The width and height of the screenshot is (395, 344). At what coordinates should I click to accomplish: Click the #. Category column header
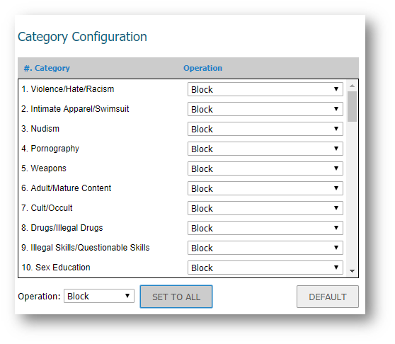tap(47, 68)
